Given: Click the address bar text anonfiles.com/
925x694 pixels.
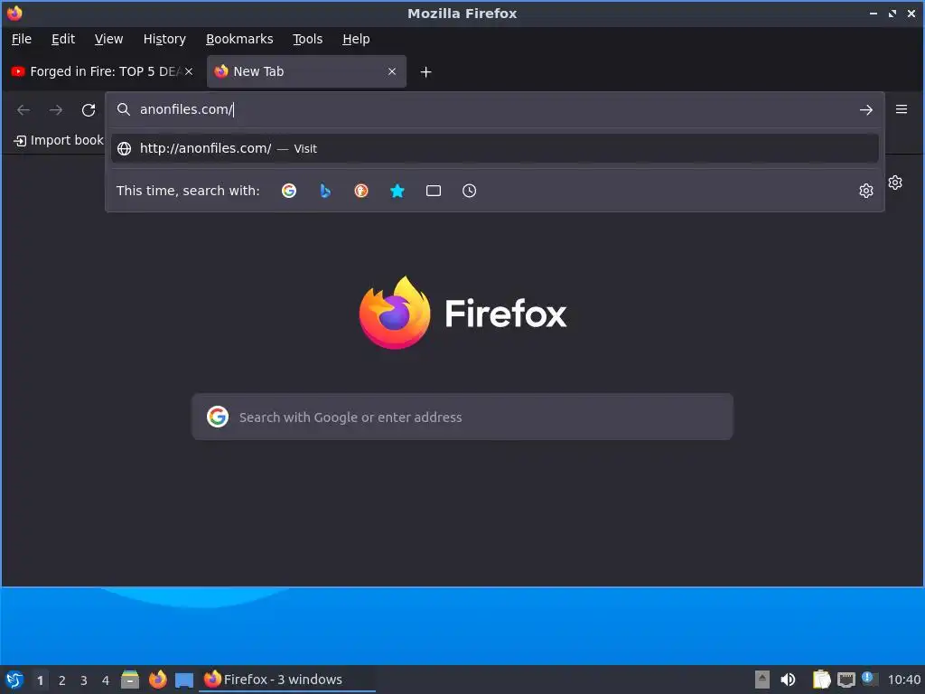Looking at the screenshot, I should point(186,109).
